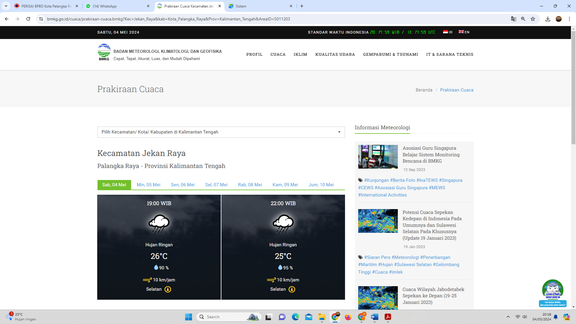Image resolution: width=576 pixels, height=324 pixels.
Task: Open the IKLIM menu
Action: click(300, 55)
